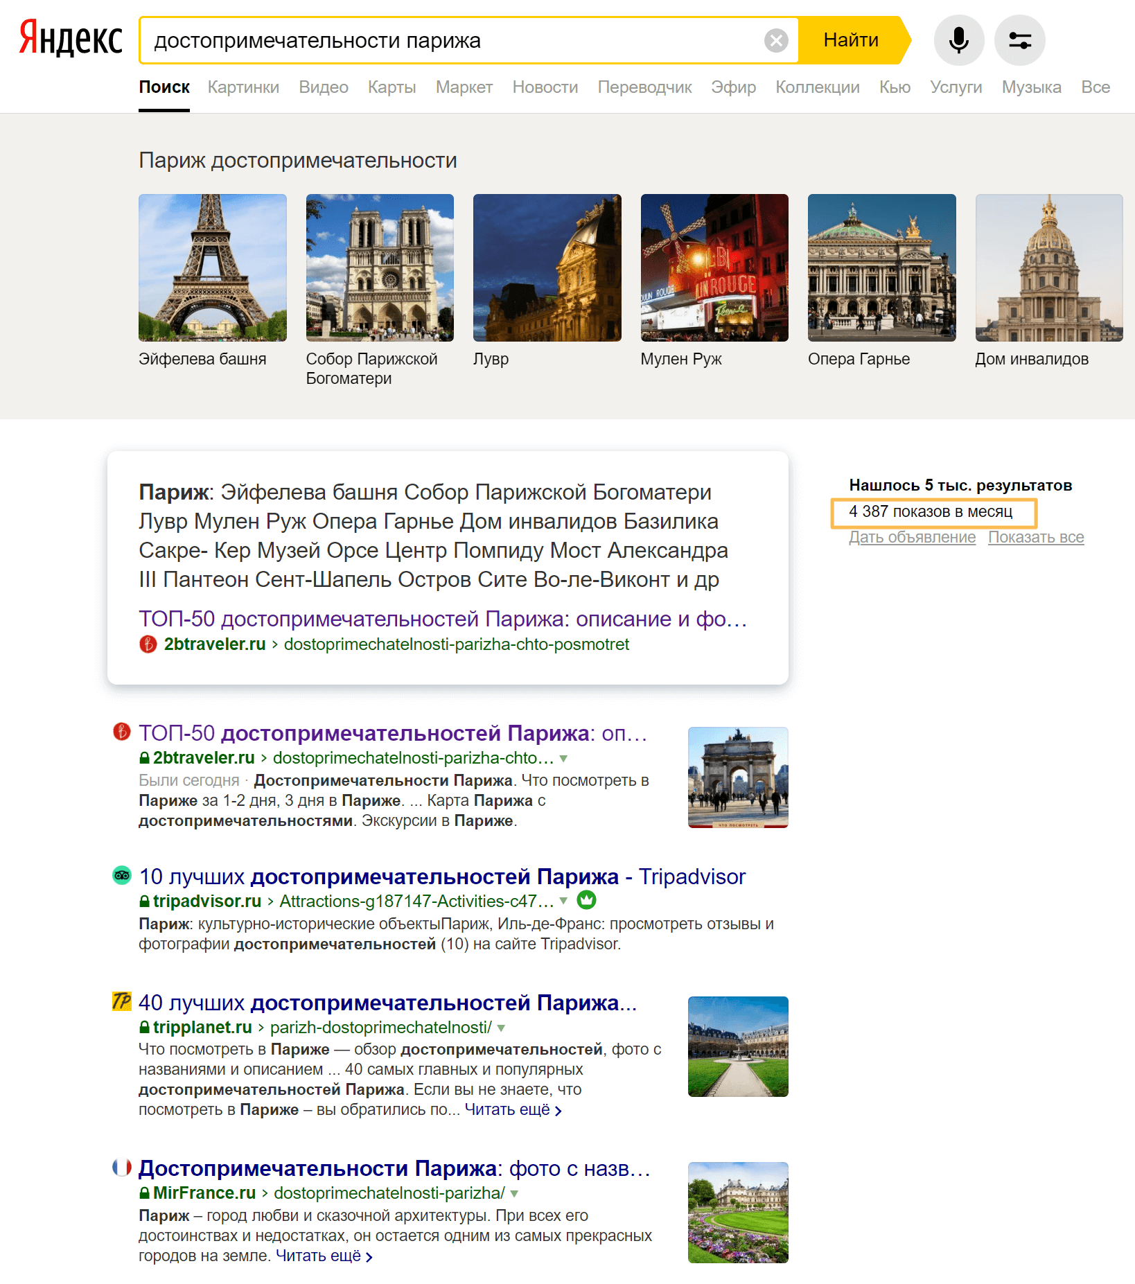Click the arch photo next to the 2btraveler result

pyautogui.click(x=738, y=777)
